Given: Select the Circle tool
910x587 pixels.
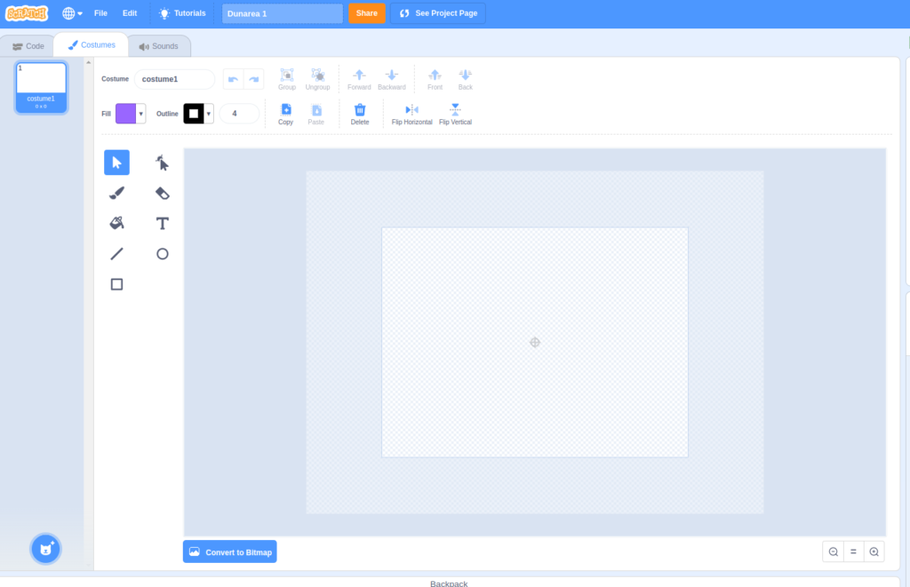Looking at the screenshot, I should (162, 254).
